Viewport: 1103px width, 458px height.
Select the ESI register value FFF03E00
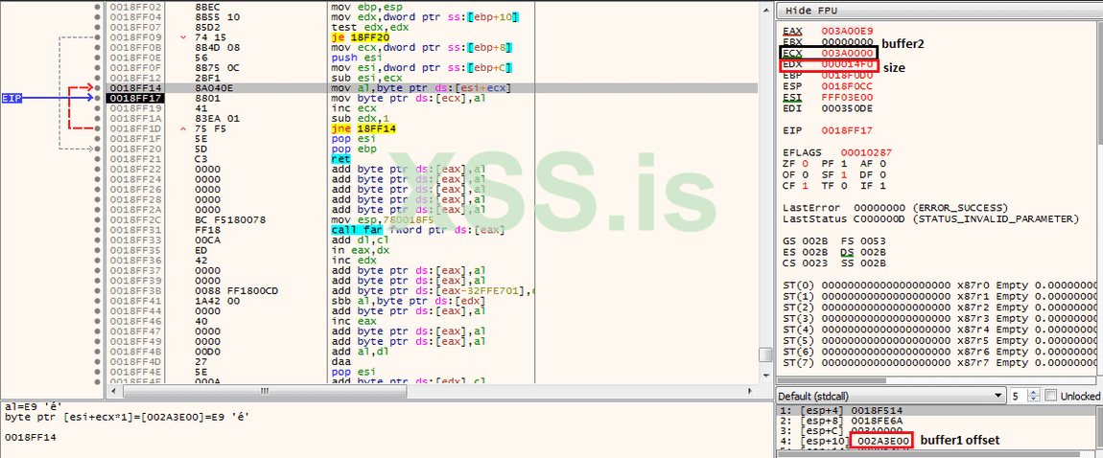(x=848, y=99)
